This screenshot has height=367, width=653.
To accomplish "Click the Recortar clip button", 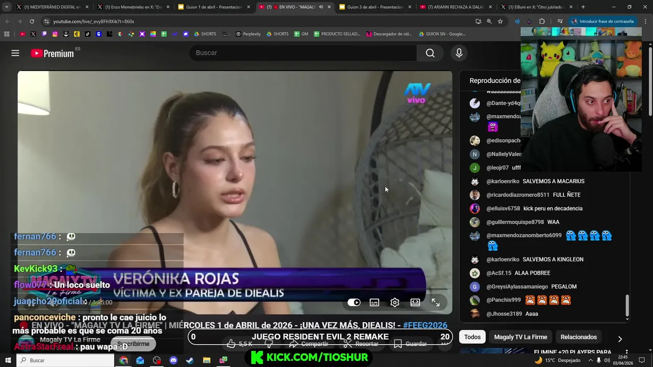I will click(361, 344).
